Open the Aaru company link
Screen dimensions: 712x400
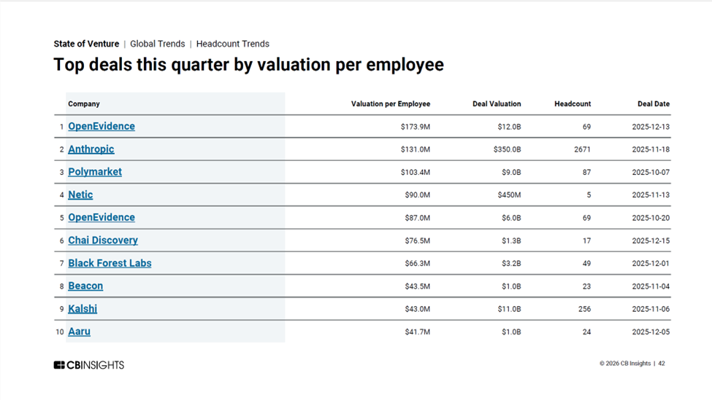tap(79, 332)
